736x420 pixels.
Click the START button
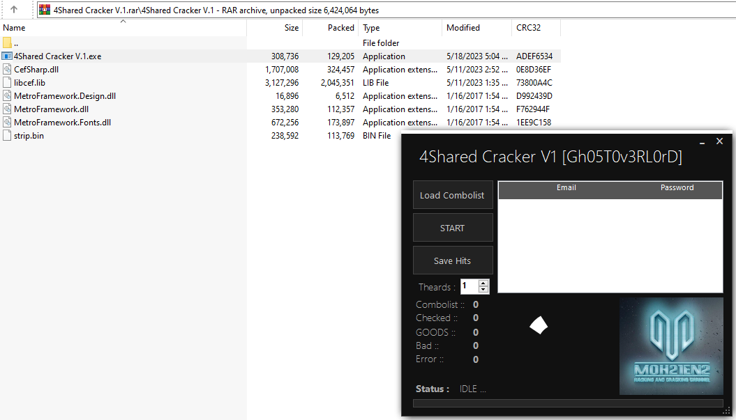tap(453, 228)
